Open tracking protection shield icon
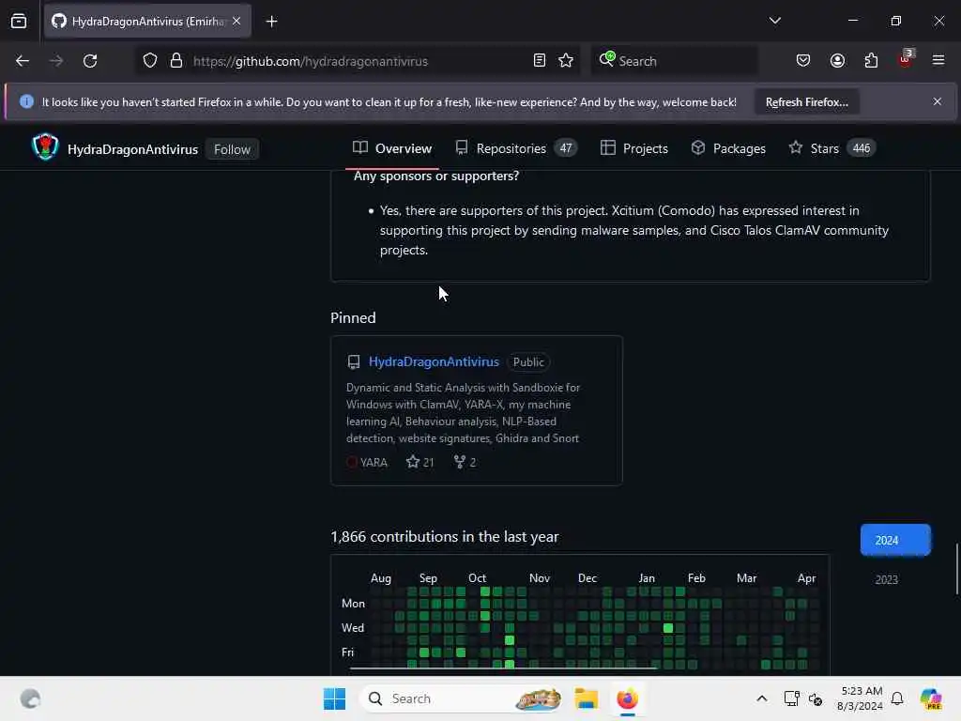 tap(150, 61)
